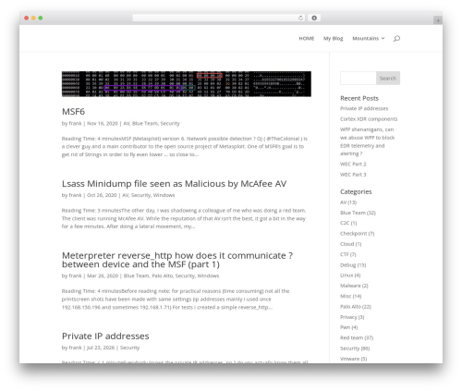The height and width of the screenshot is (391, 462).
Task: Select Checkpoint category in sidebar
Action: (x=354, y=234)
